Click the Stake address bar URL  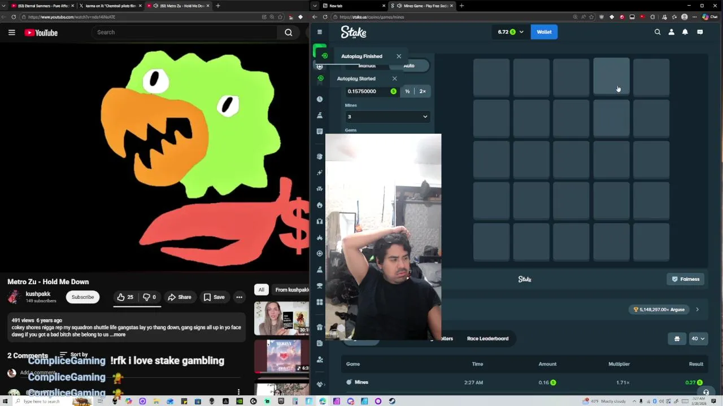tap(372, 17)
